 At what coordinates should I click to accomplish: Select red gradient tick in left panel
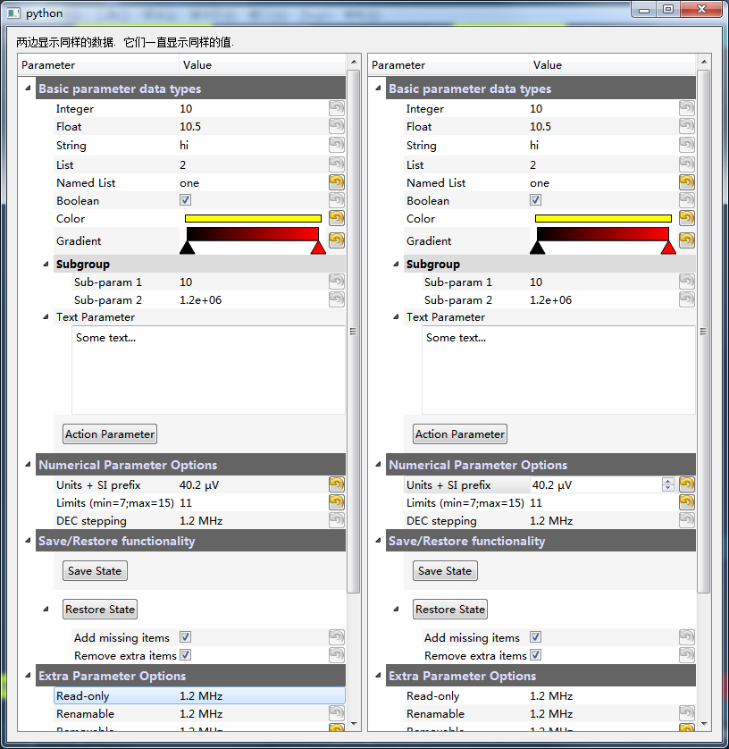coord(318,248)
